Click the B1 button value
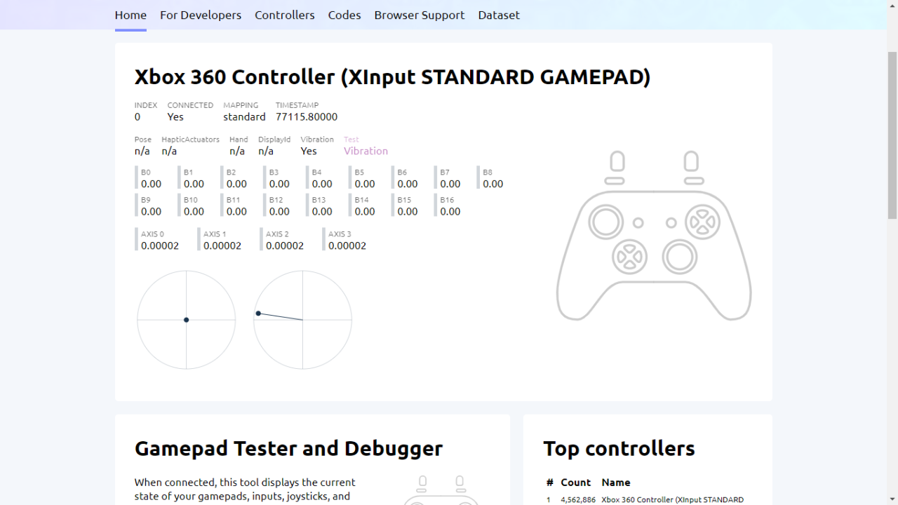 194,184
